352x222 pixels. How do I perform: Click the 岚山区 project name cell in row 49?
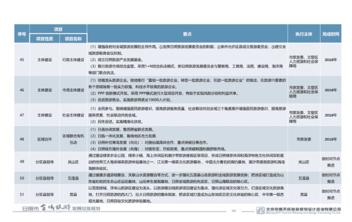tap(73, 162)
